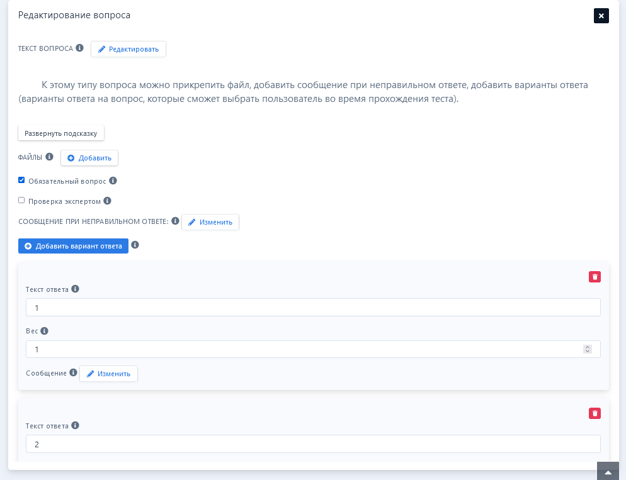Click info icon next to ТЕКСТ ВОПРОСА
This screenshot has width=626, height=480.
[x=79, y=48]
